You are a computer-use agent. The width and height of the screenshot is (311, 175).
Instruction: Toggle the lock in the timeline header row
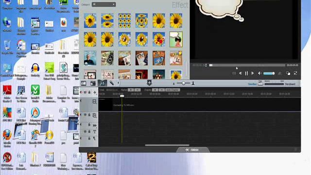89,92
